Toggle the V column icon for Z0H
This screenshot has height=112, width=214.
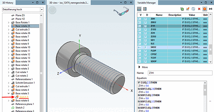(x=139, y=19)
